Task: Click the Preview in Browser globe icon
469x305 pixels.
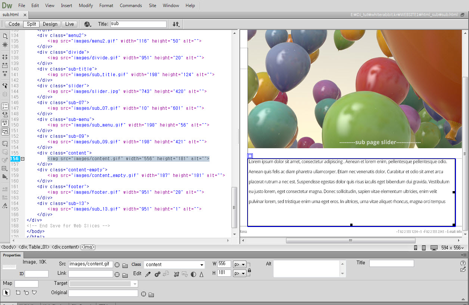Action: coord(88,24)
